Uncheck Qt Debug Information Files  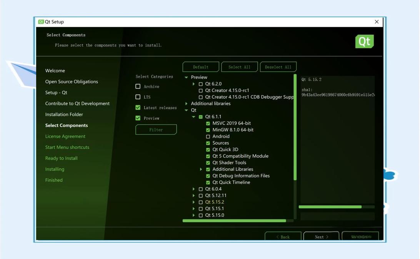[x=208, y=176]
